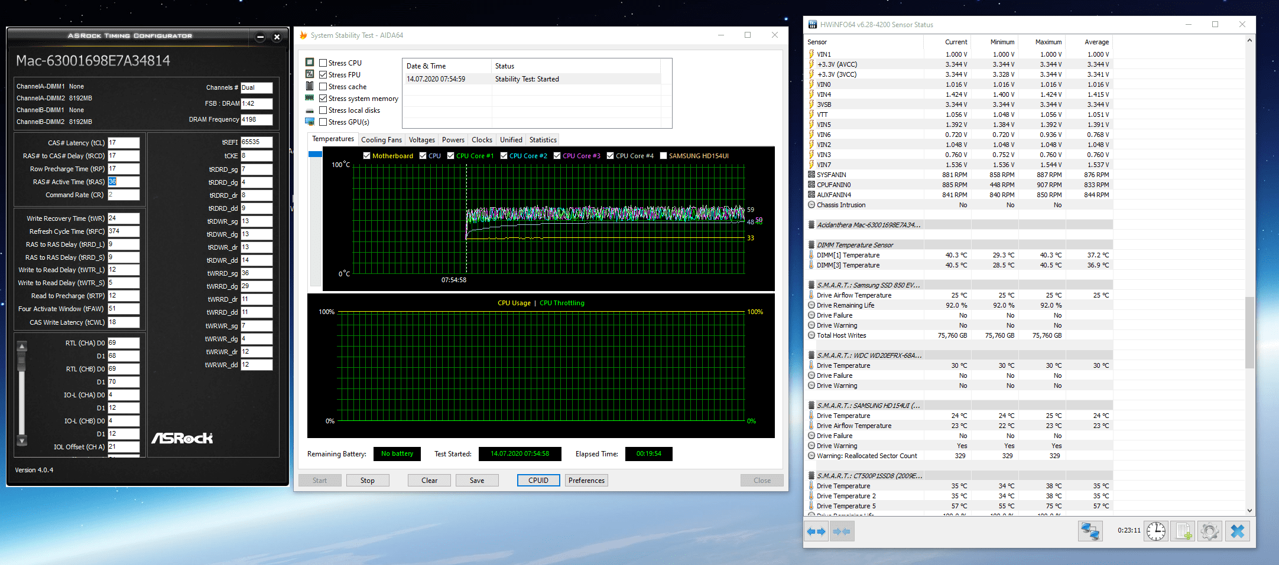Click the CPUID button
Screen dimensions: 1279x565
click(538, 481)
